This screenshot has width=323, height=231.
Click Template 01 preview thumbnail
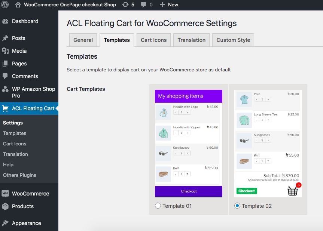[x=189, y=144]
